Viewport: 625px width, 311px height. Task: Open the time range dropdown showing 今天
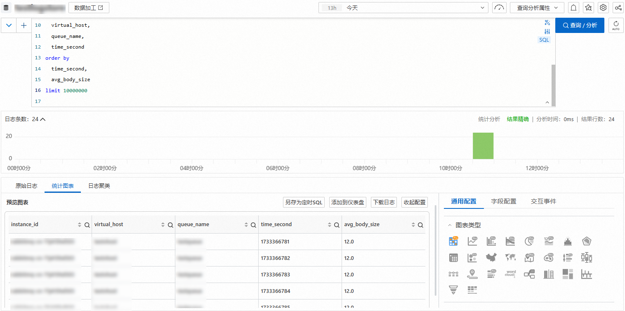click(403, 8)
